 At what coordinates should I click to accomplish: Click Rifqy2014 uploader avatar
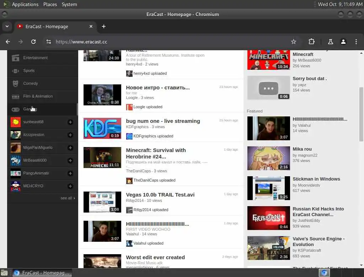(129, 210)
